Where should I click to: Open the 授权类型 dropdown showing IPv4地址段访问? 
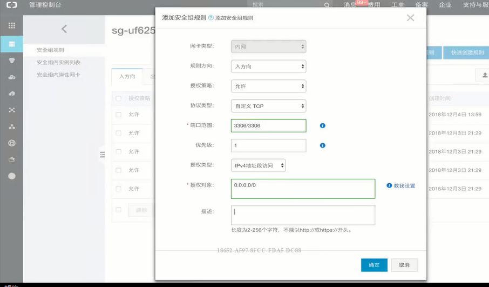click(258, 165)
